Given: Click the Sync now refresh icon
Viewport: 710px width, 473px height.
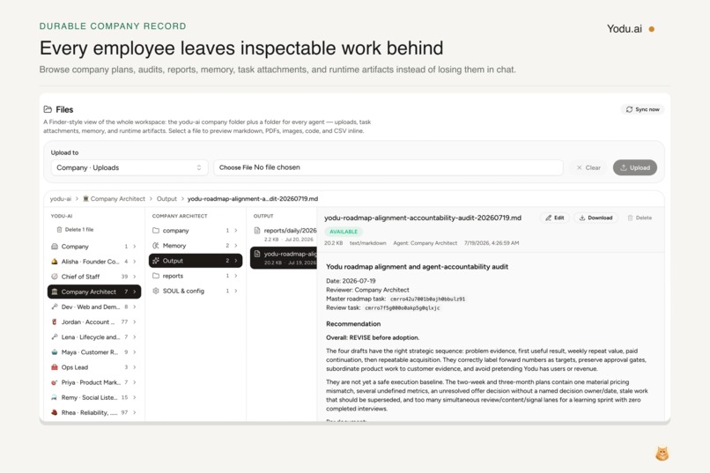Looking at the screenshot, I should pos(629,109).
